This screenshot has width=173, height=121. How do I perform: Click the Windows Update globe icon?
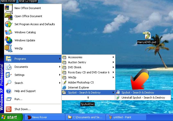point(8,40)
